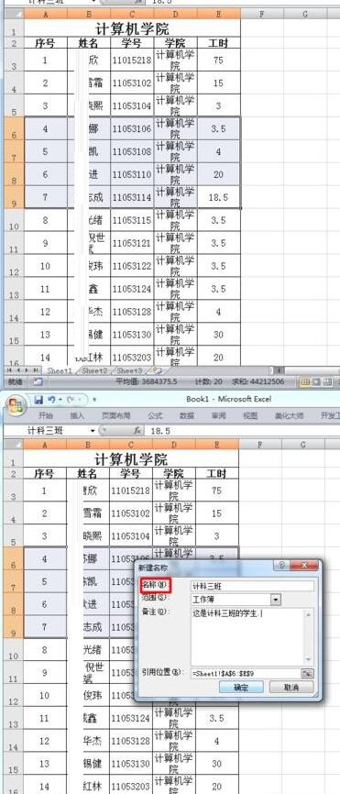340x794 pixels.
Task: Open the 范围 工作簿 dropdown arrow
Action: (275, 600)
